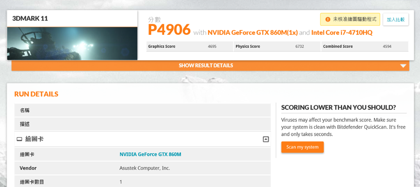Click the P4906 score value
This screenshot has width=420, height=187.
click(x=169, y=30)
